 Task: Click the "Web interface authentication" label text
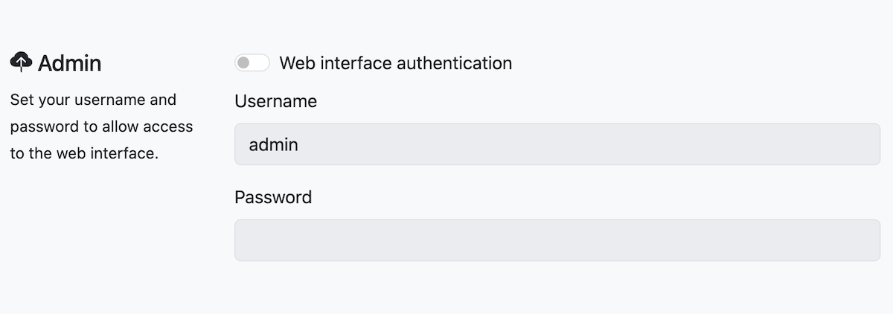pyautogui.click(x=395, y=63)
